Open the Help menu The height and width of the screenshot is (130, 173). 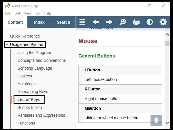[47, 13]
